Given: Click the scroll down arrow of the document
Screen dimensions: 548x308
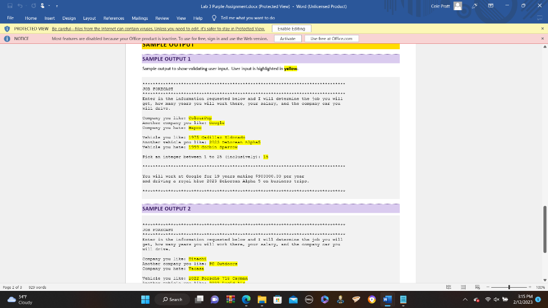Looking at the screenshot, I should pos(544,280).
